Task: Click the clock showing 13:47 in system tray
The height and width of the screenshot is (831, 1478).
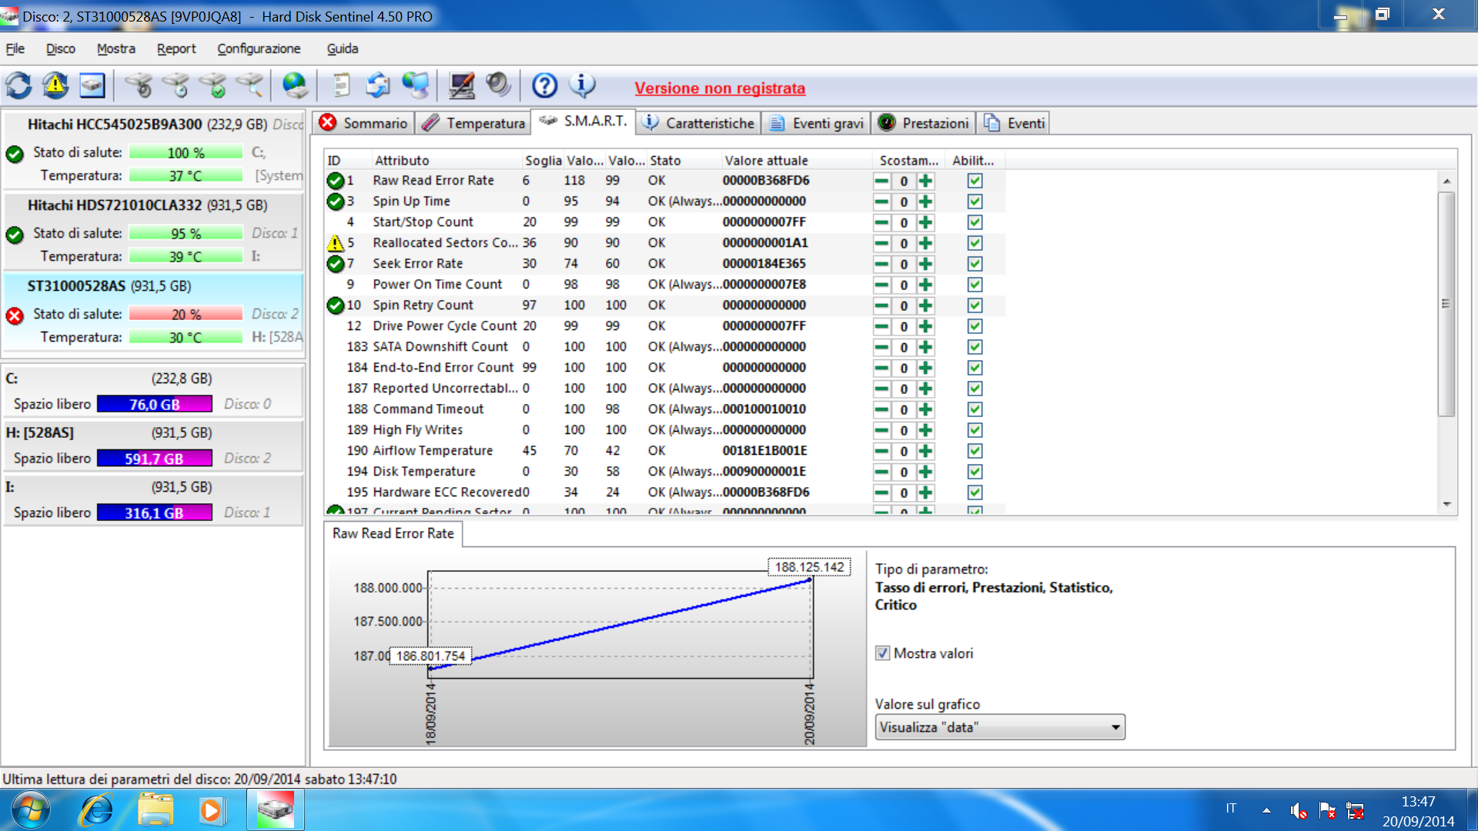Action: pyautogui.click(x=1418, y=802)
